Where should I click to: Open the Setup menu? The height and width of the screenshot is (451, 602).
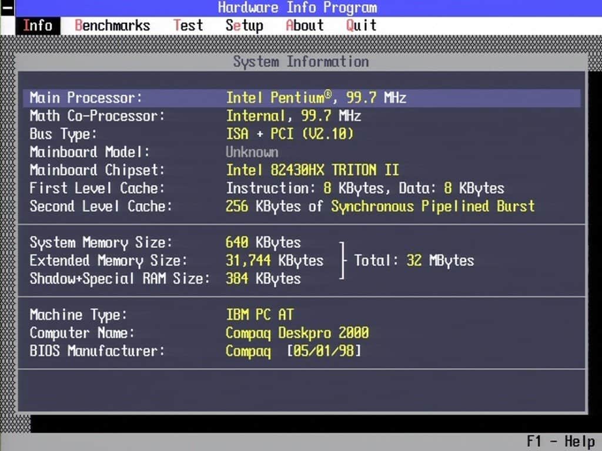pyautogui.click(x=244, y=26)
